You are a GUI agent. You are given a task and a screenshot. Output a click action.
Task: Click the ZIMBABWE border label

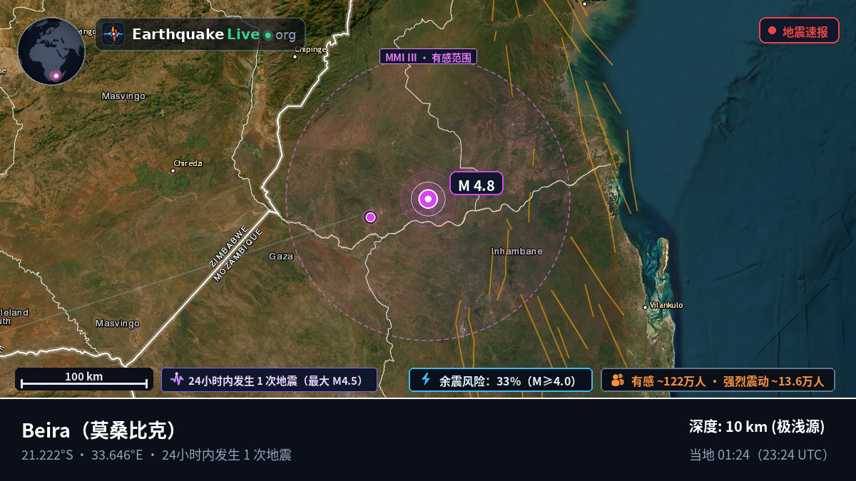click(228, 247)
